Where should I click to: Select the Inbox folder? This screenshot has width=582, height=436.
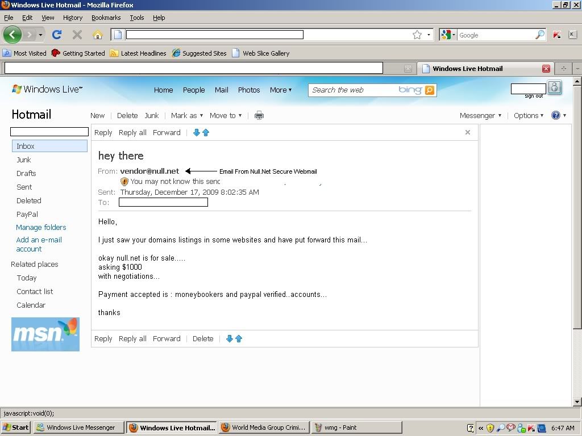point(50,146)
